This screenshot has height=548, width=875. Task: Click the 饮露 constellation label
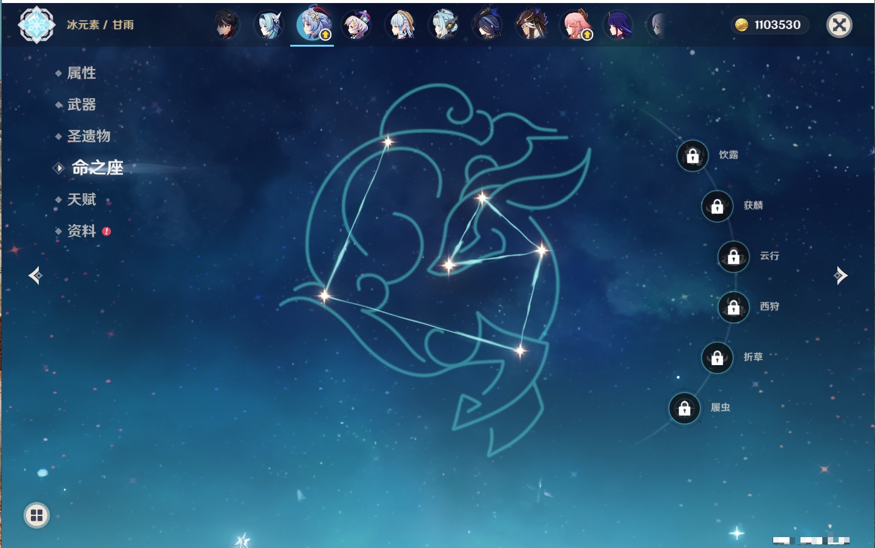coord(728,155)
